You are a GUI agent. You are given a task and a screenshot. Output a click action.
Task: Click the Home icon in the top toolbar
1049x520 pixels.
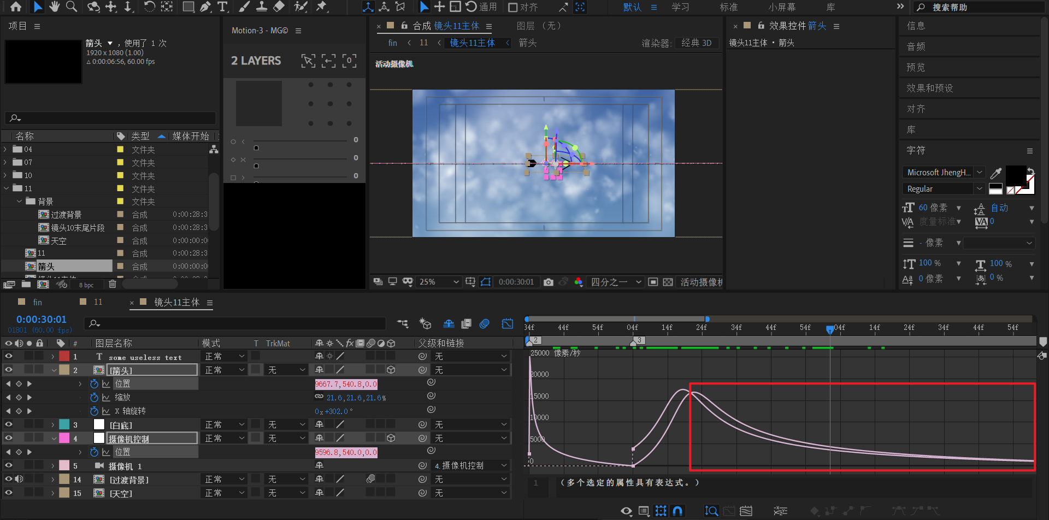[x=16, y=7]
